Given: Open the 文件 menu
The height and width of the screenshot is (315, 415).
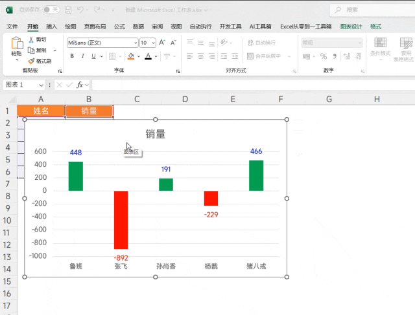Looking at the screenshot, I should pos(12,27).
